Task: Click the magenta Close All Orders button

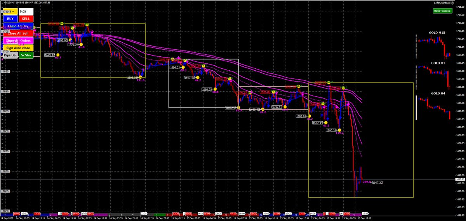Action: point(18,40)
